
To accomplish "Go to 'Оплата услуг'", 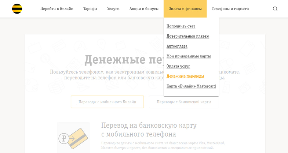I will [x=178, y=66].
